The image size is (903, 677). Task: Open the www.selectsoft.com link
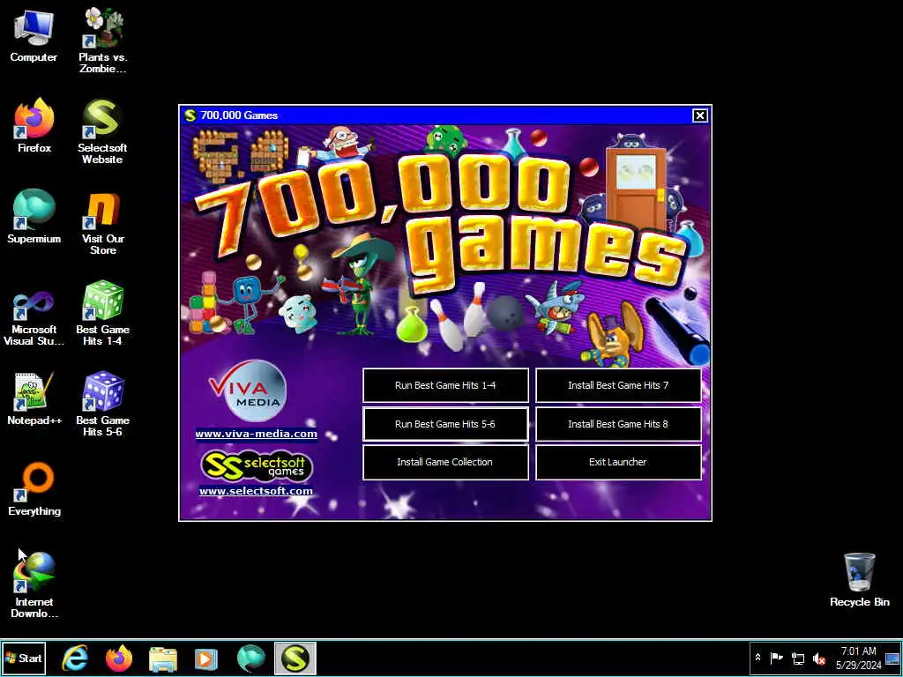click(x=256, y=491)
